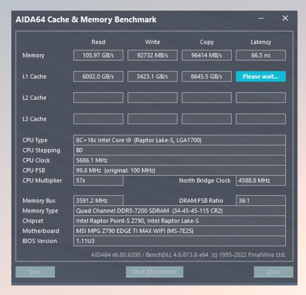
Task: Click the North Bridge Clock label
Action: click(x=205, y=181)
